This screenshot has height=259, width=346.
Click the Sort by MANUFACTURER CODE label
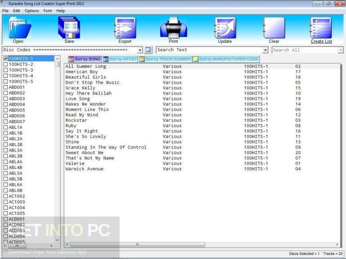point(228,59)
